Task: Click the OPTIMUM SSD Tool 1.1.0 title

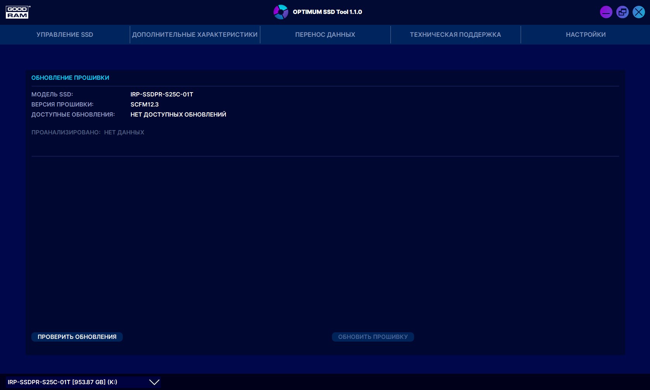Action: (327, 12)
